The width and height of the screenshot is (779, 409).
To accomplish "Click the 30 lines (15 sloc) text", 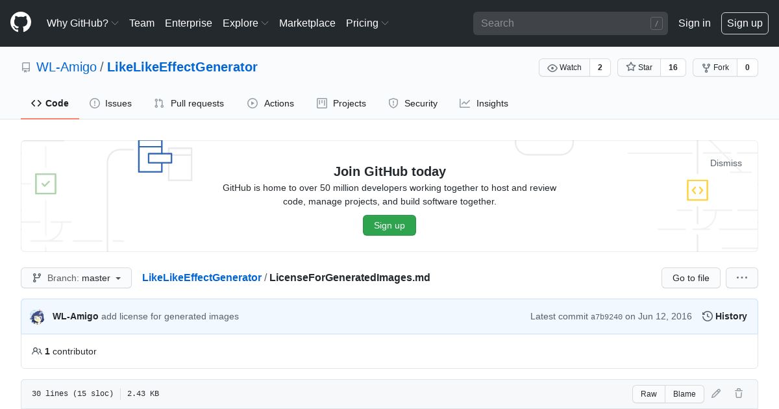I will (x=73, y=393).
